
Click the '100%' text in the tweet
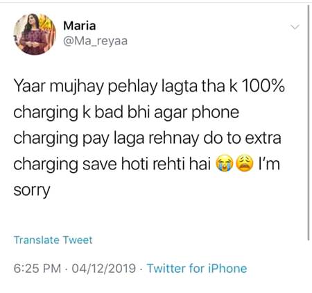[x=263, y=86]
